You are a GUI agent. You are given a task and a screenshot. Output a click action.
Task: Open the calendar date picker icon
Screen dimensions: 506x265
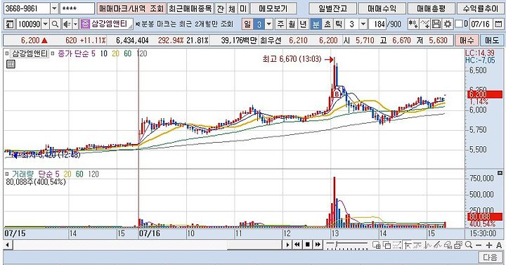point(498,24)
